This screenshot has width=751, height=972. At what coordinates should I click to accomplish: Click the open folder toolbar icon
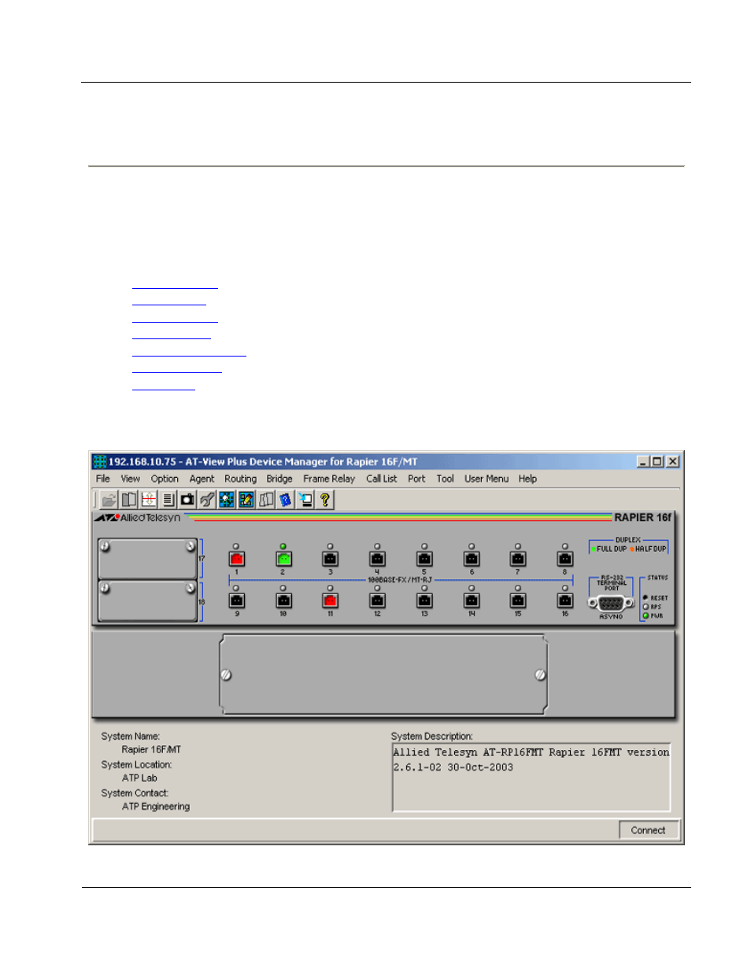[109, 500]
